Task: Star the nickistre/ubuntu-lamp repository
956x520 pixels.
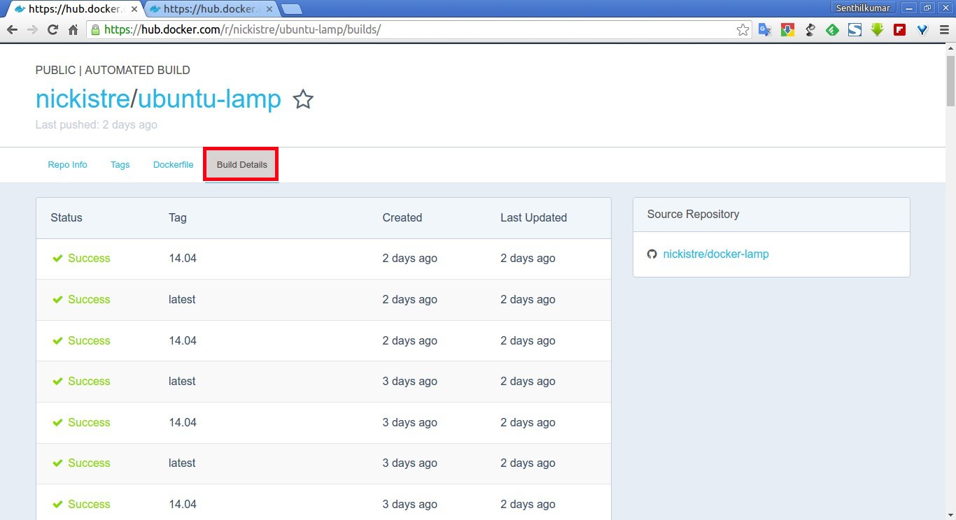Action: click(302, 99)
